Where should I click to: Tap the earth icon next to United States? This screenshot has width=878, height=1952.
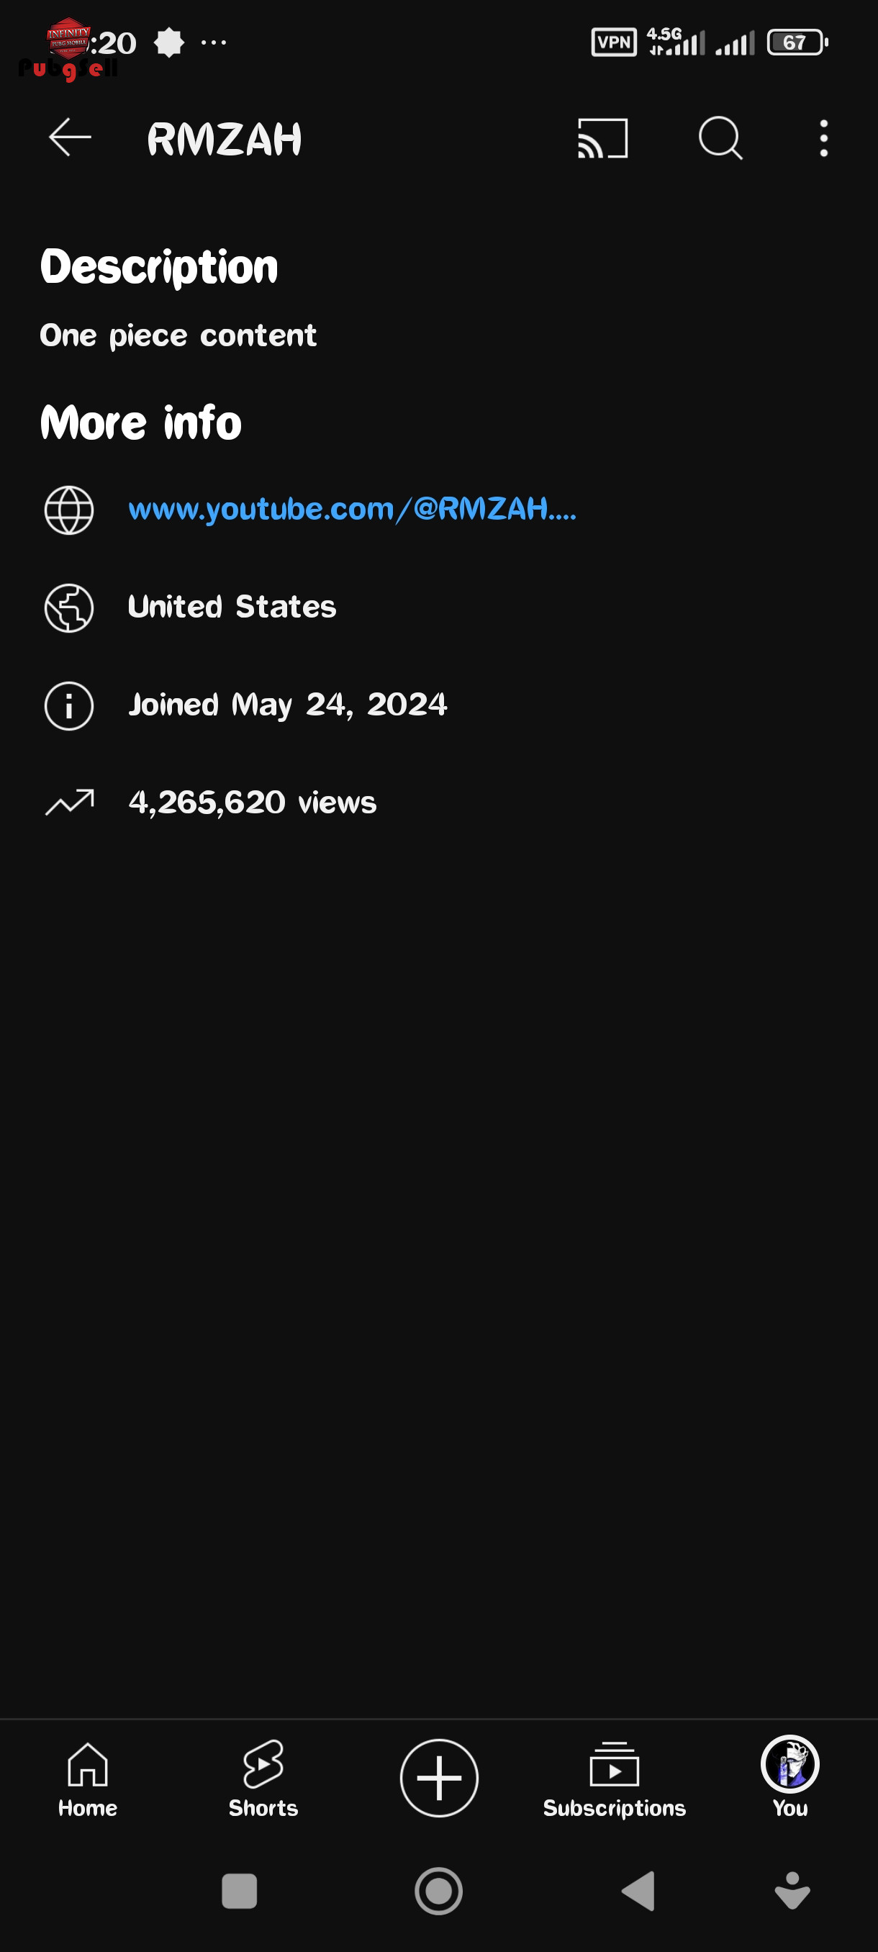point(69,607)
